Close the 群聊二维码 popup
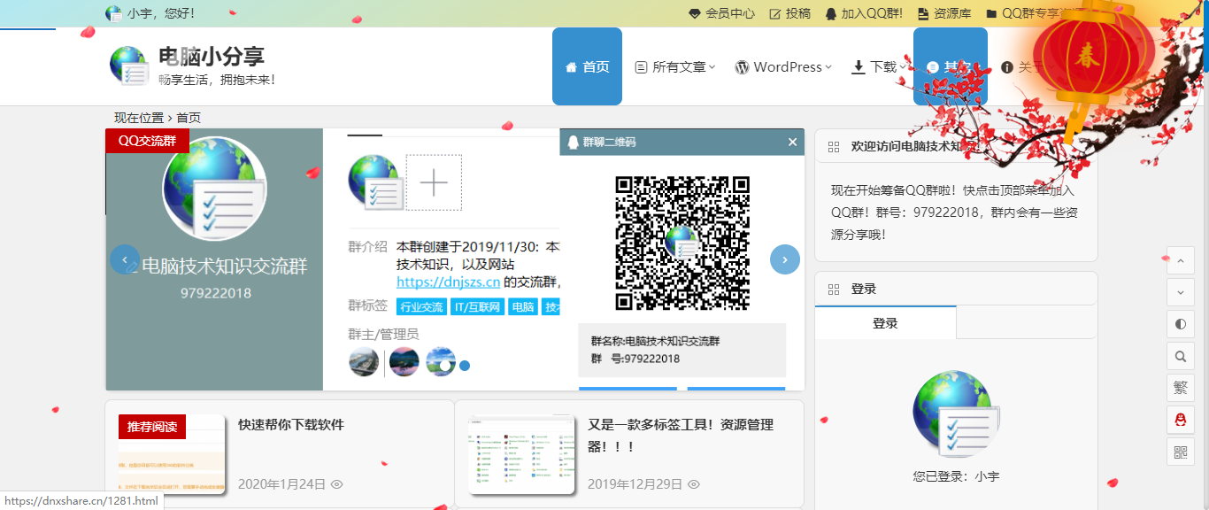Screen dimensions: 1209x510 tap(792, 142)
